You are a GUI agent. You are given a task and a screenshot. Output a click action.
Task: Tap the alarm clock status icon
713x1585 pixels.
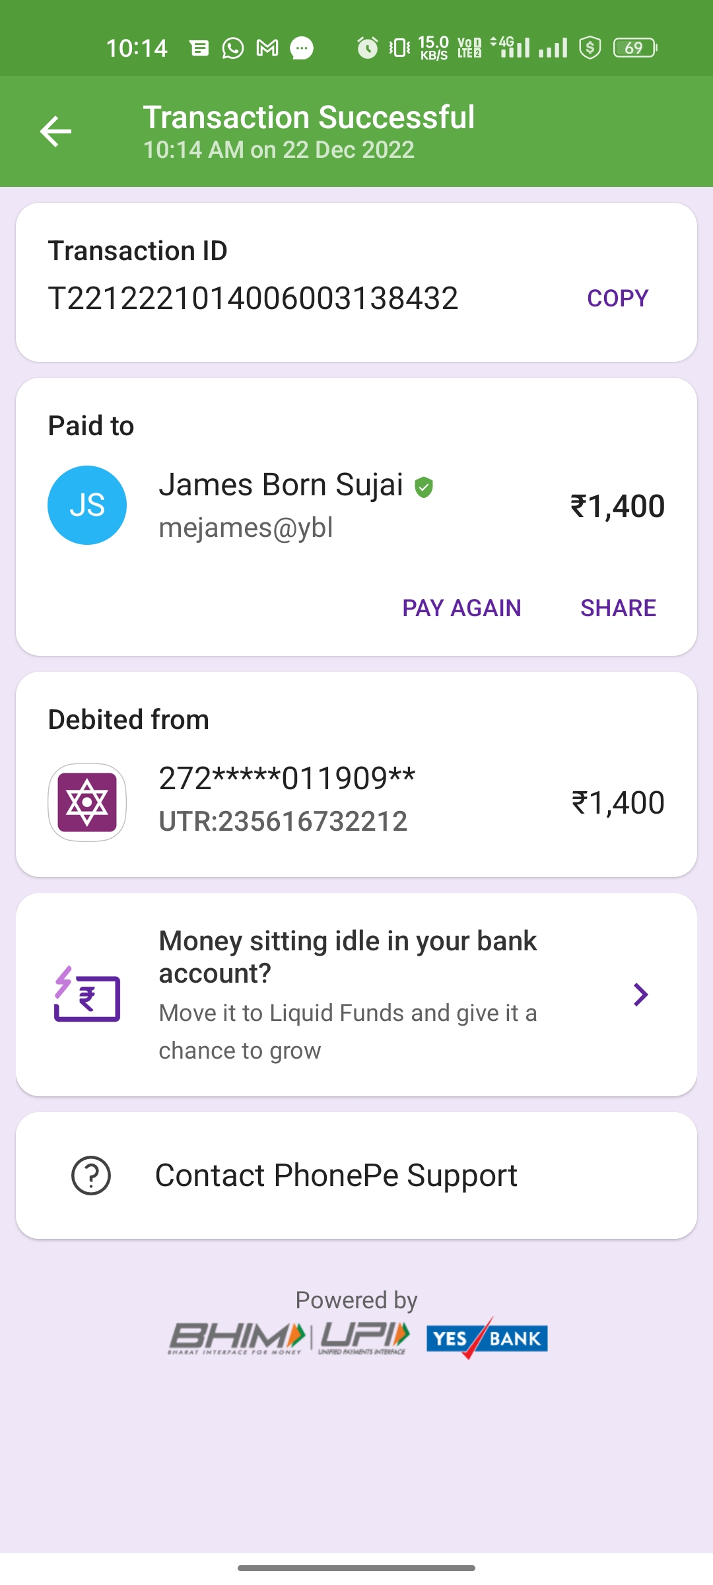point(368,48)
